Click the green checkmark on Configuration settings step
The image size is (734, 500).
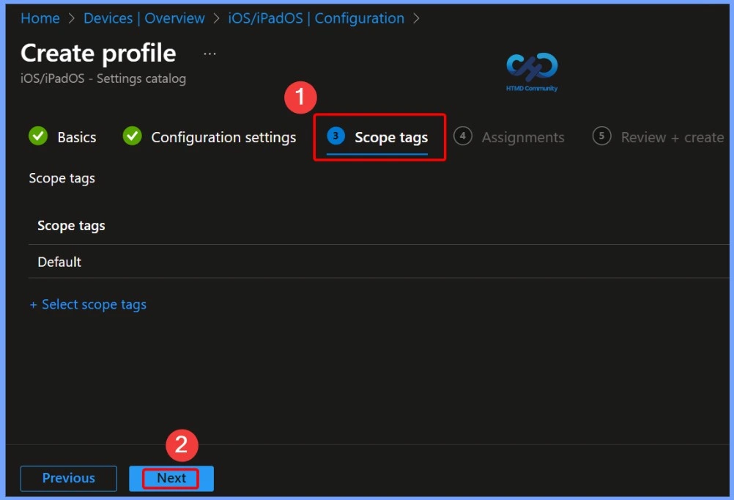tap(132, 136)
